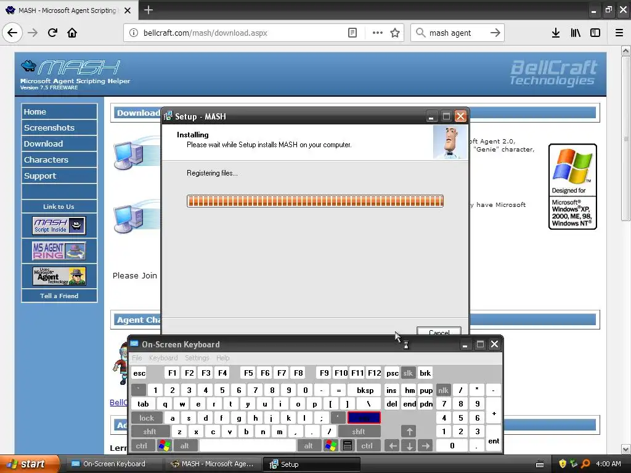Click the magnifier tray icon
Image resolution: width=631 pixels, height=473 pixels.
pyautogui.click(x=585, y=464)
